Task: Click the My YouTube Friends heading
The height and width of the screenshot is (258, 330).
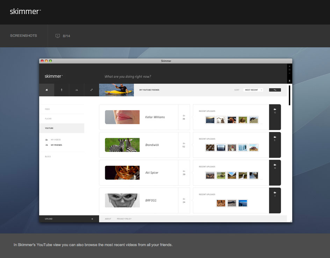Action: [149, 90]
